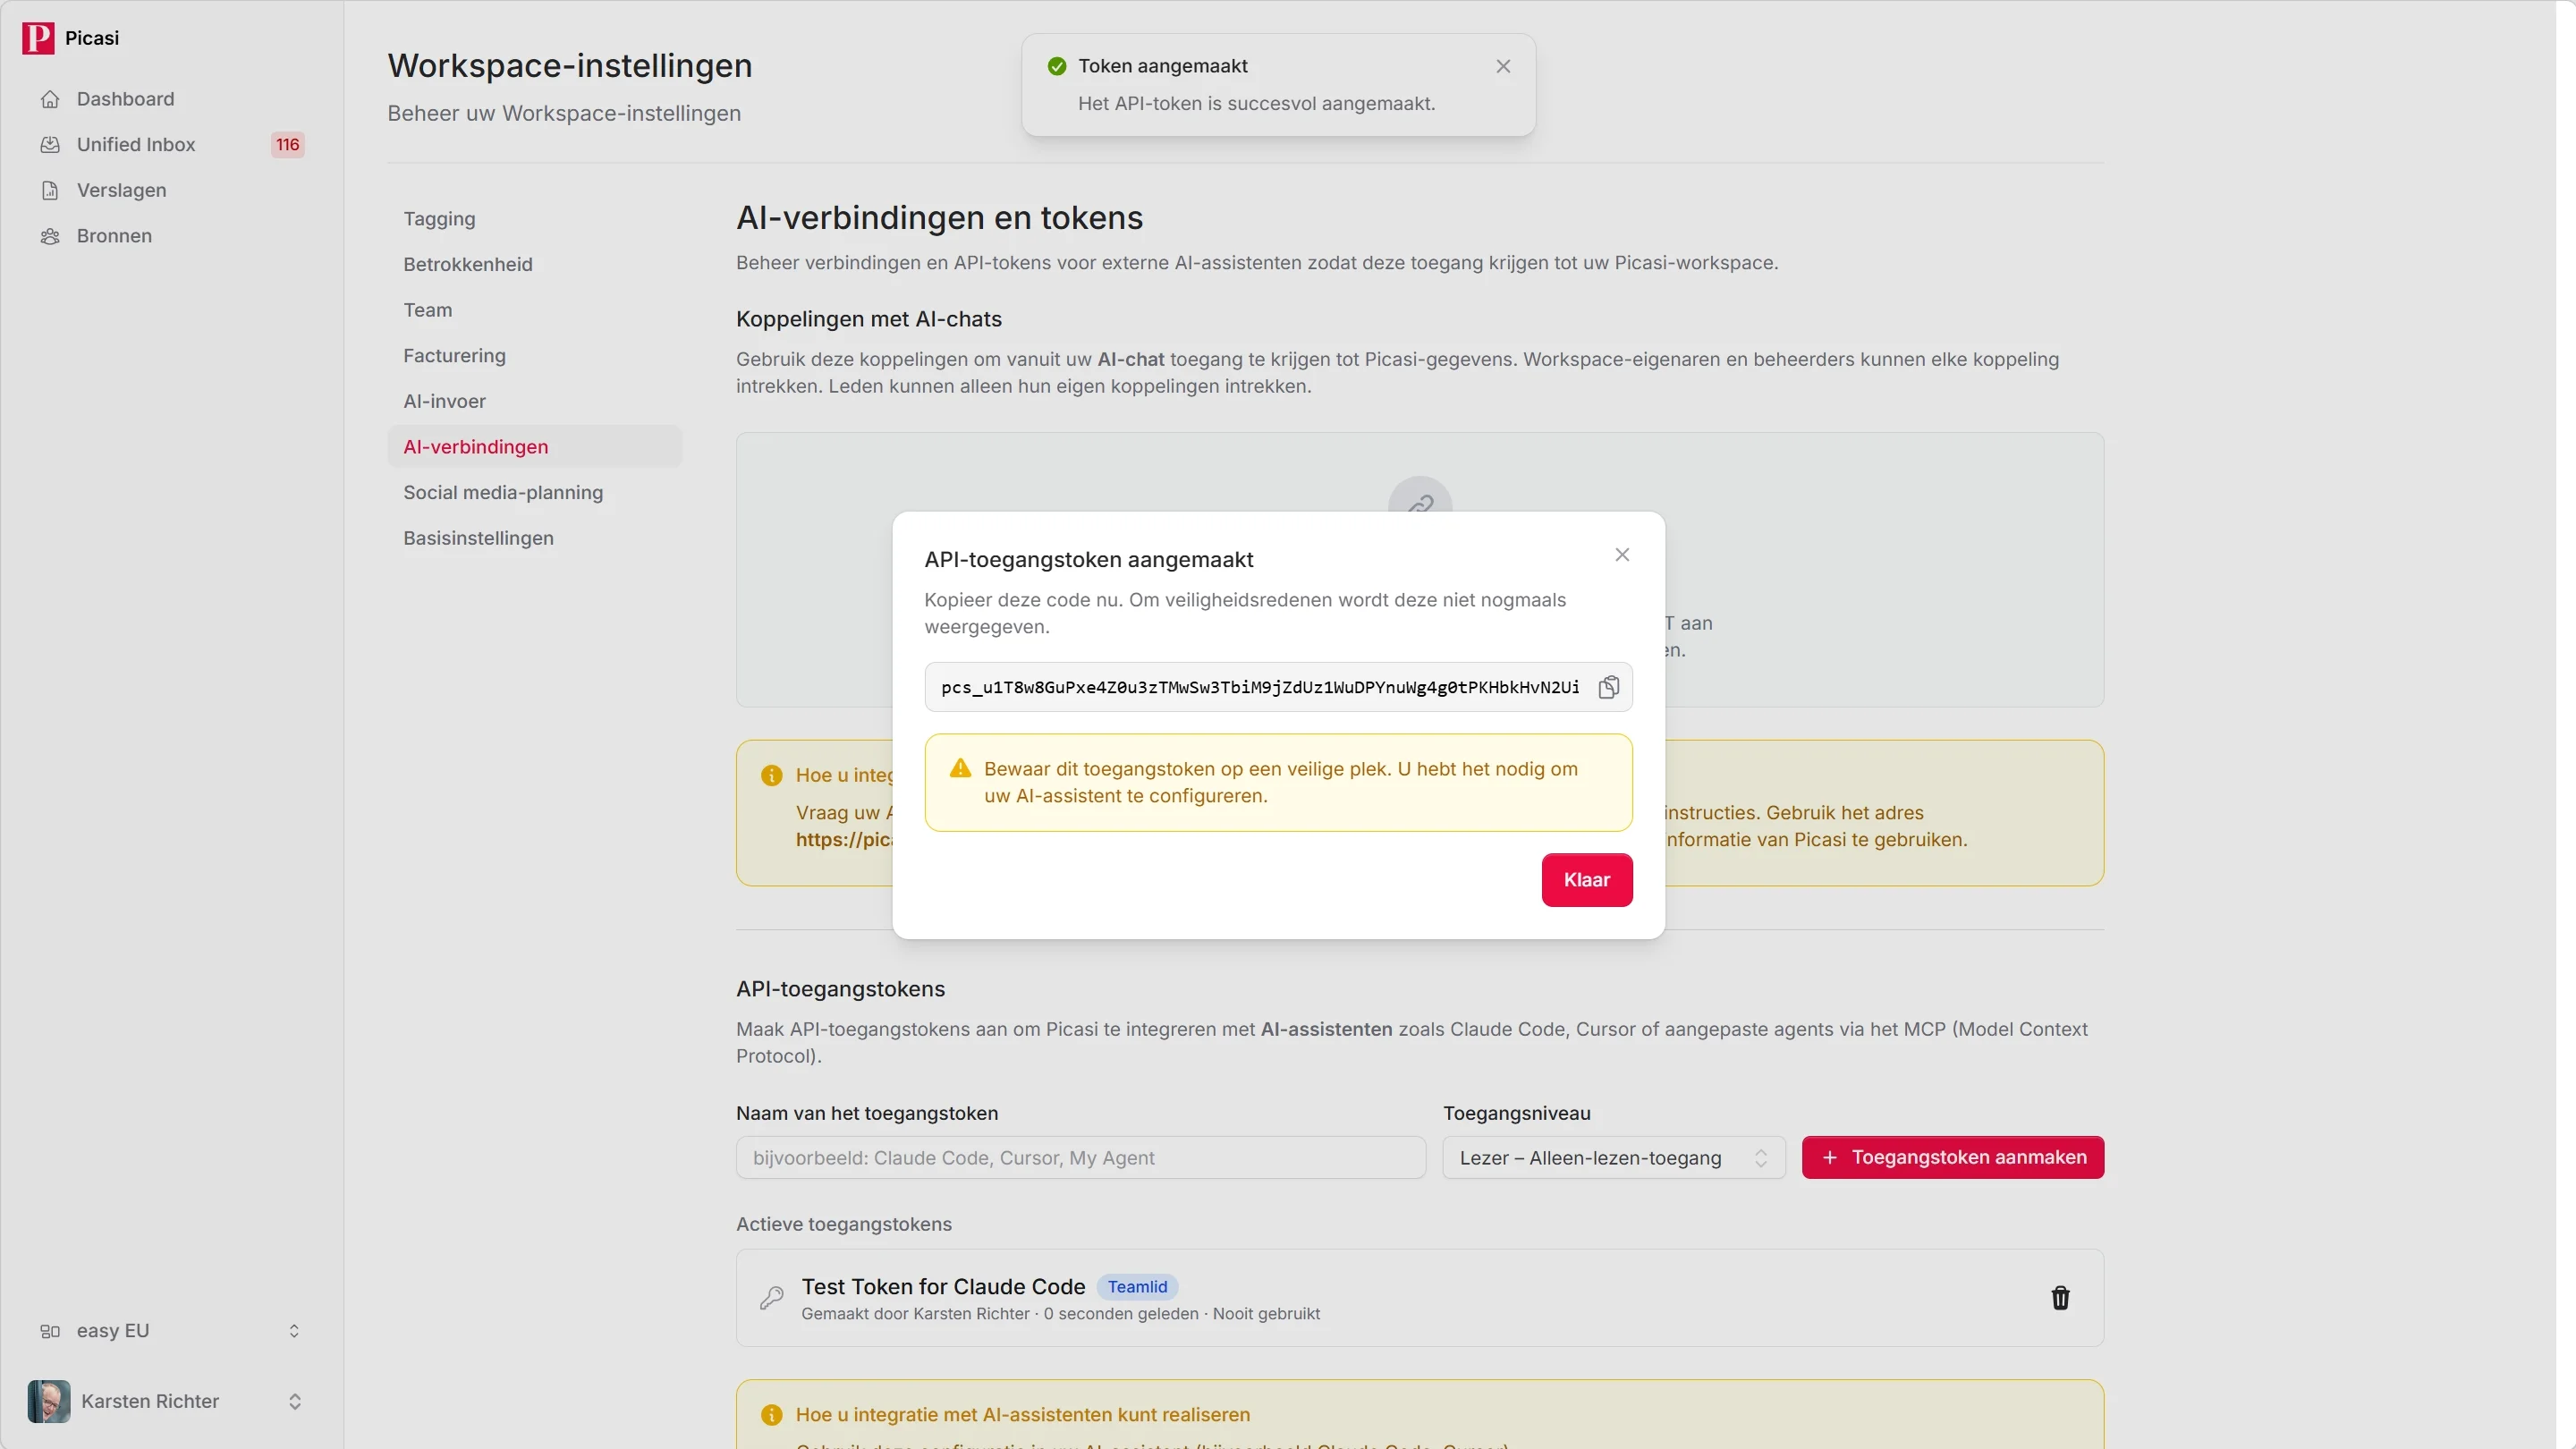Click the Workspace-instellingen page title
Image resolution: width=2576 pixels, height=1449 pixels.
[569, 66]
